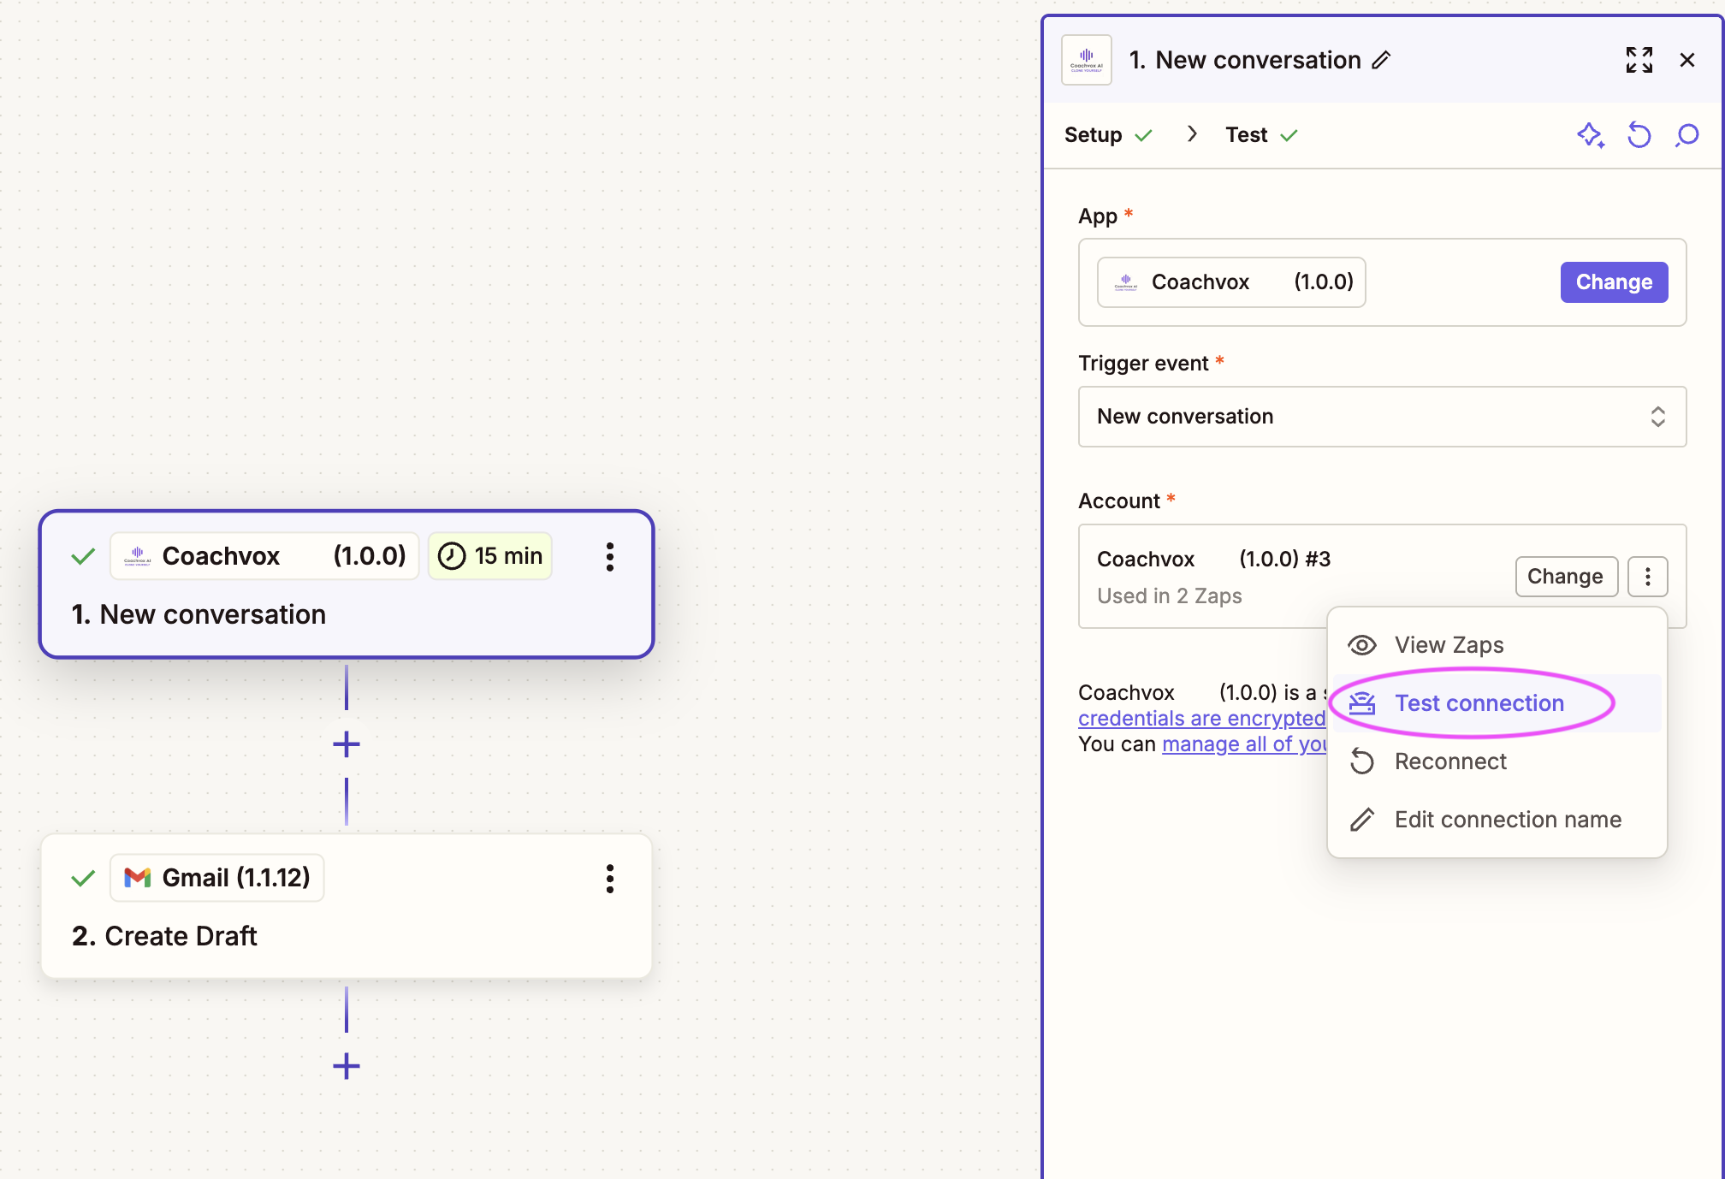The width and height of the screenshot is (1725, 1179).
Task: Add step between Coachvox and Gmail
Action: pyautogui.click(x=346, y=744)
